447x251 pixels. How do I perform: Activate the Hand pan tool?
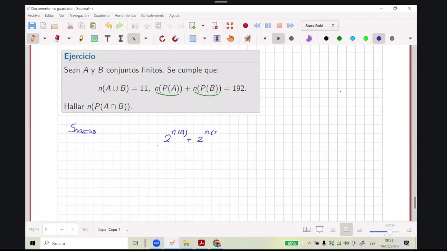[x=230, y=38]
